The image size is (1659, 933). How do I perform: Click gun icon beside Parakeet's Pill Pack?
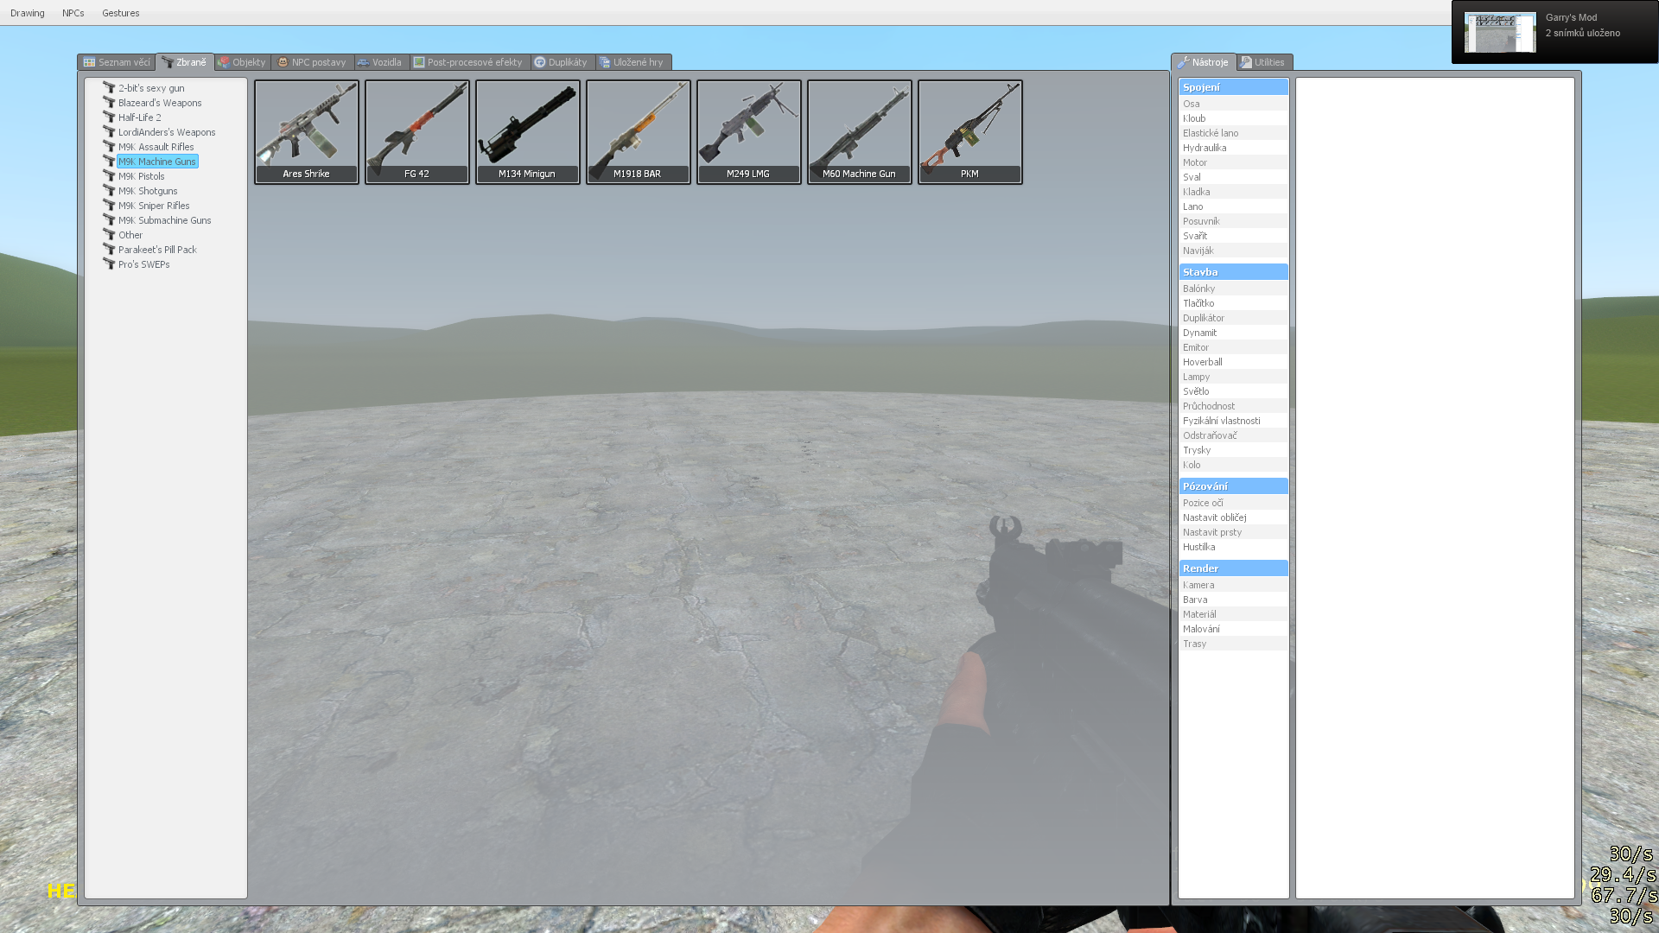(x=109, y=250)
